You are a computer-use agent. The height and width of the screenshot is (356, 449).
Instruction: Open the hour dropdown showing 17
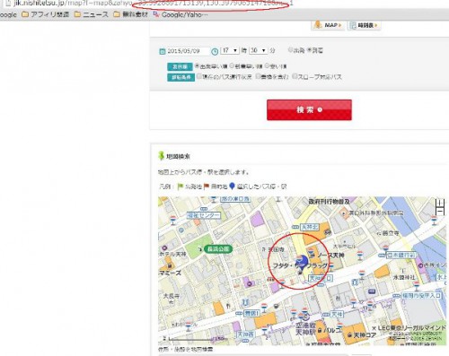pyautogui.click(x=230, y=50)
